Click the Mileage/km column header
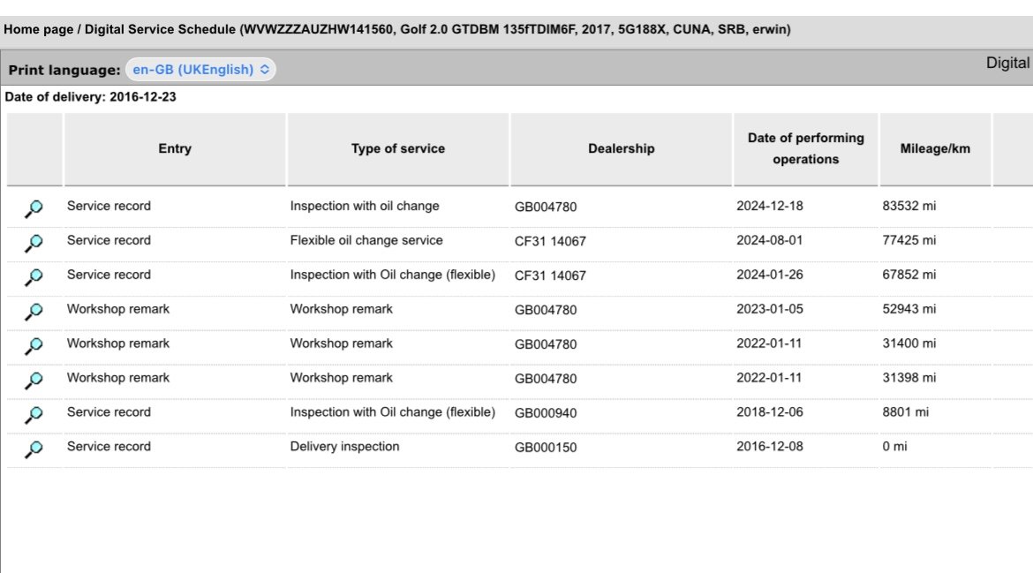This screenshot has width=1033, height=573. pyautogui.click(x=935, y=149)
